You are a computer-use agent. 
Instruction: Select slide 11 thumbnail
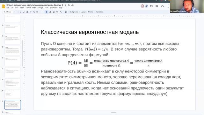12,40
